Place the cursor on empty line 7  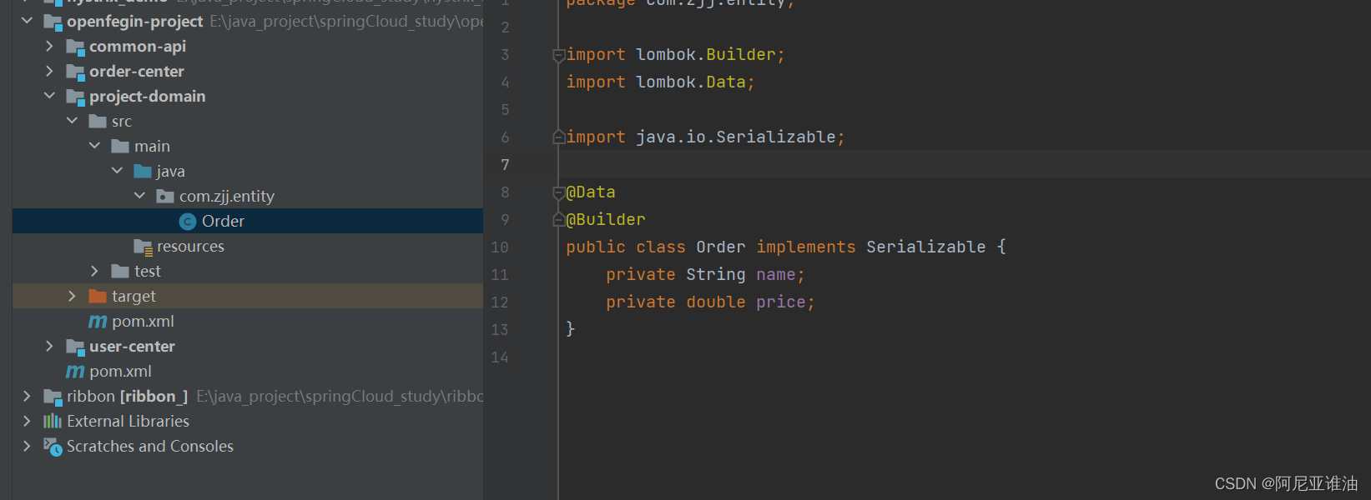click(x=965, y=165)
